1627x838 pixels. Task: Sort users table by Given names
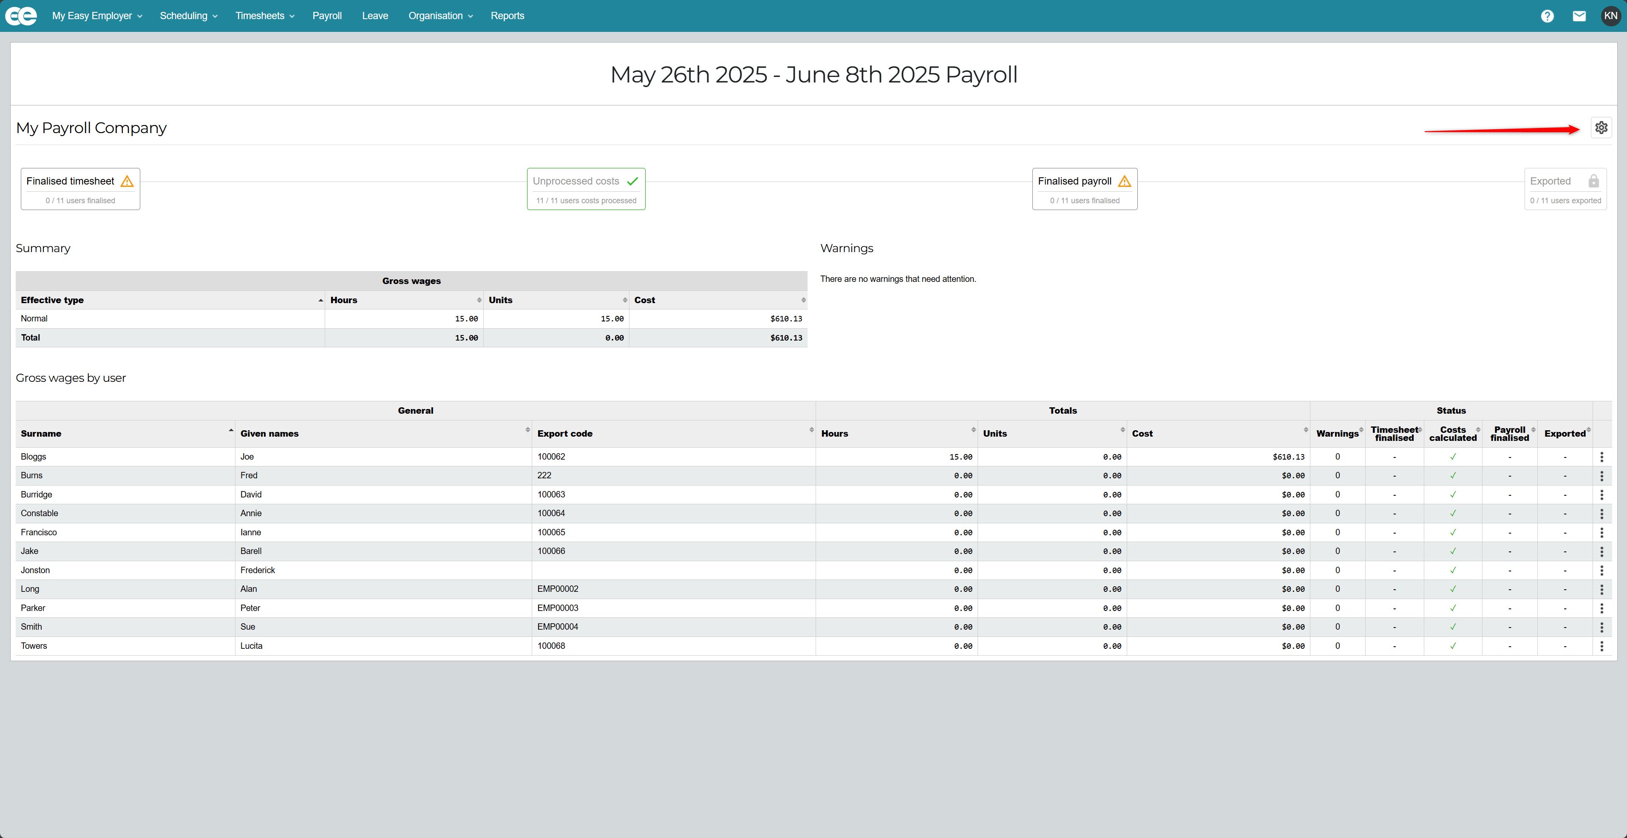[x=383, y=434]
